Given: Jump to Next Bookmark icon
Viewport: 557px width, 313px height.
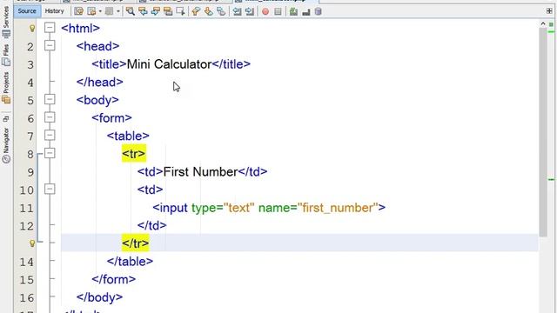Looking at the screenshot, I should click(208, 11).
